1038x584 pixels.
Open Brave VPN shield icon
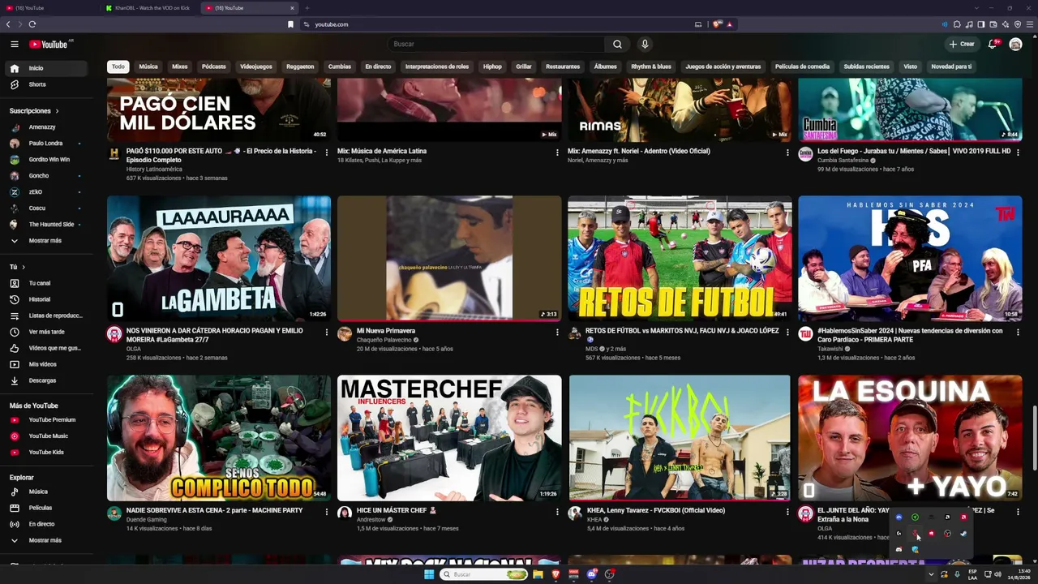[1018, 24]
